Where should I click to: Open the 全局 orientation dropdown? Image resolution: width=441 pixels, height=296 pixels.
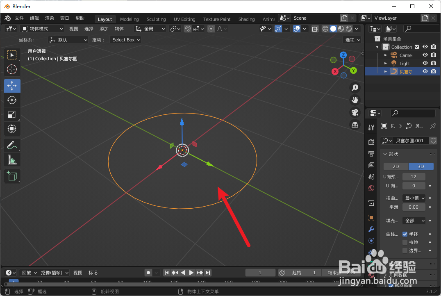(x=150, y=29)
